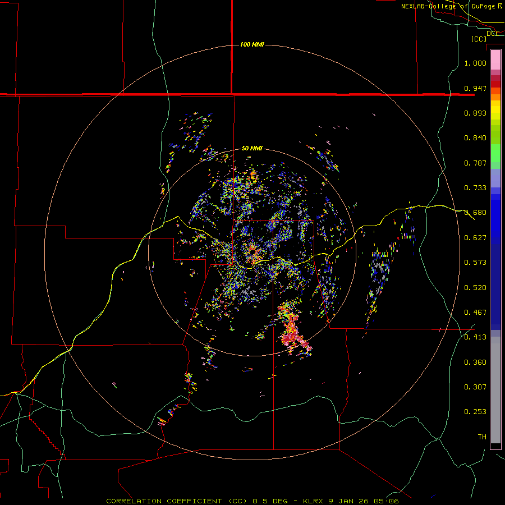Click the lavender segment of the color bar
505x505 pixels.
[x=495, y=178]
